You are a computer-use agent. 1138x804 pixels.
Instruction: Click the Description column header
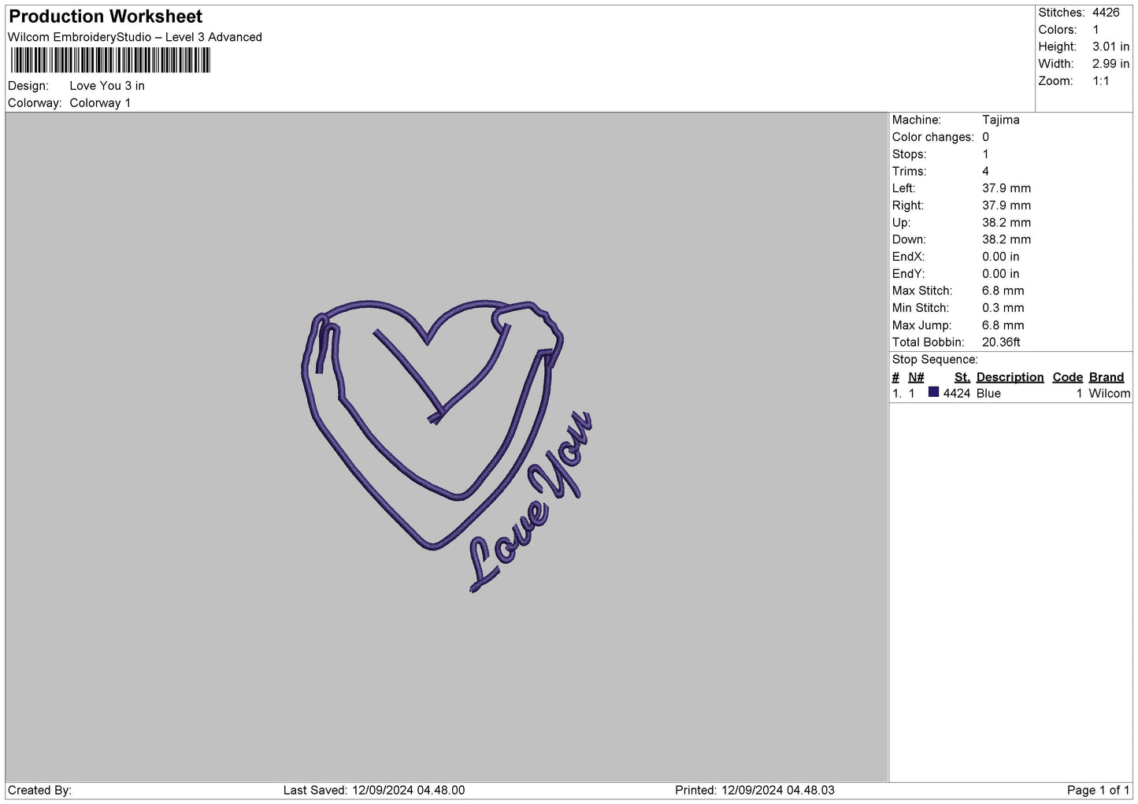[1010, 377]
